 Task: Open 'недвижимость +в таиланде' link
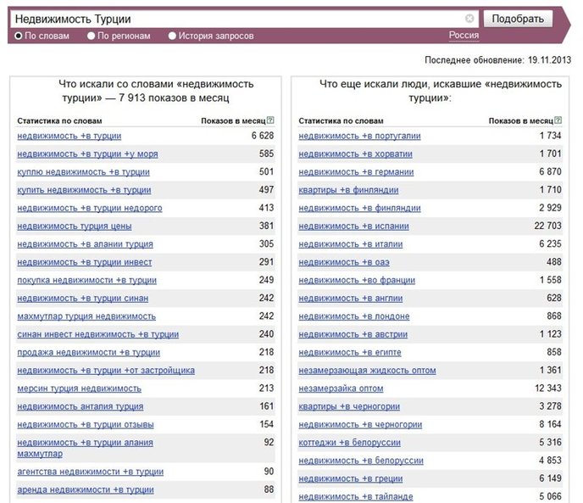[356, 497]
